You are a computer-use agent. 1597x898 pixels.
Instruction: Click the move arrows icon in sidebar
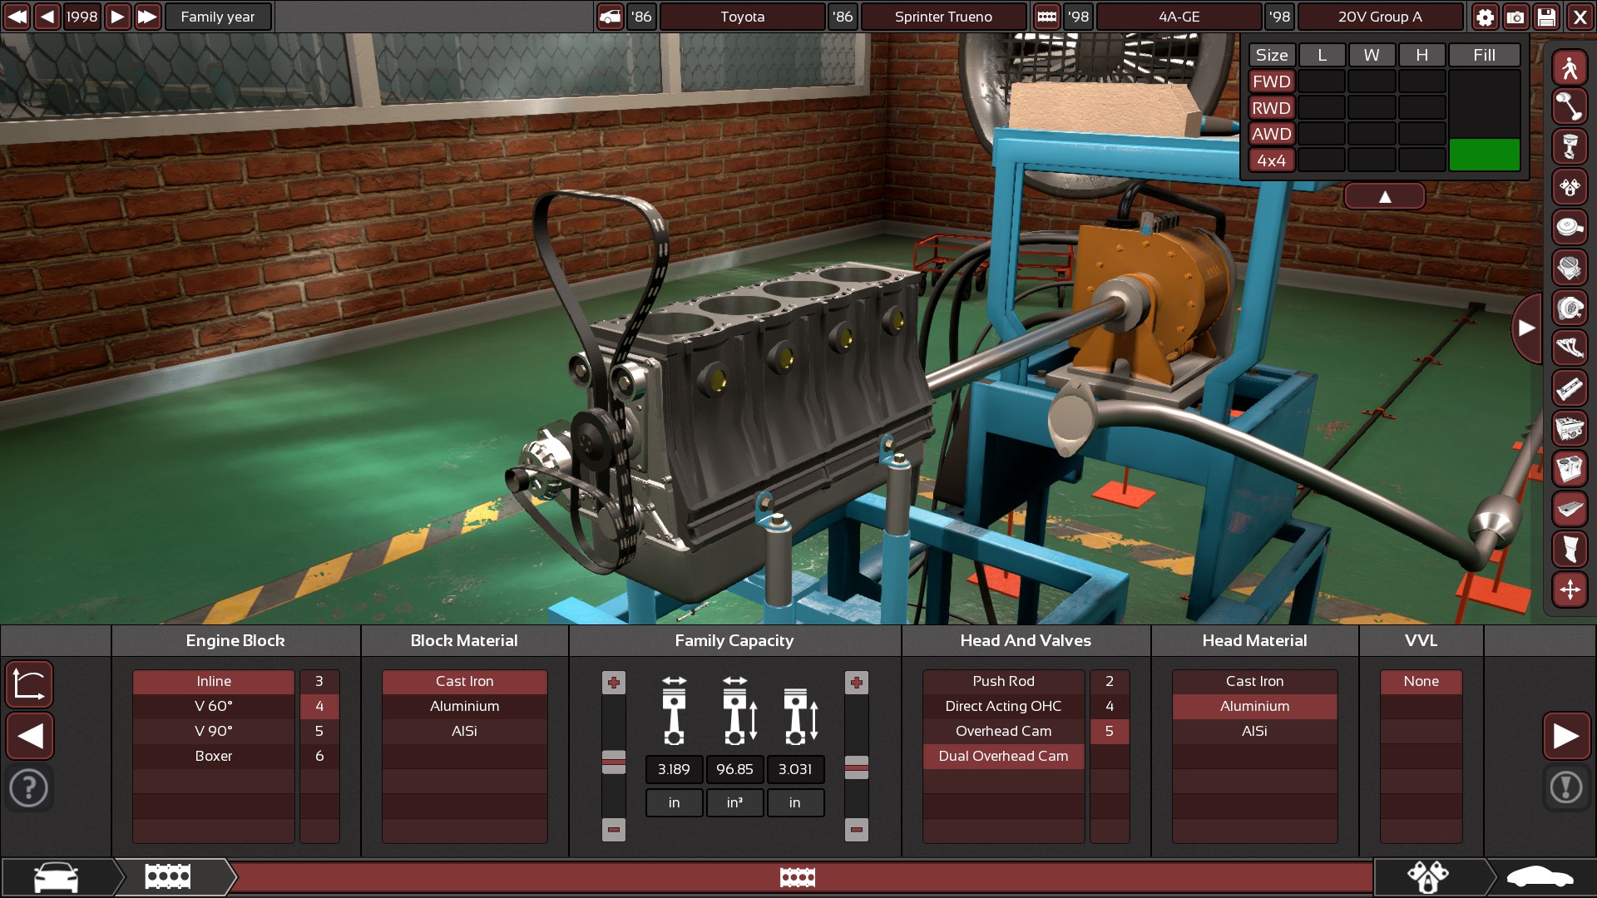1570,590
